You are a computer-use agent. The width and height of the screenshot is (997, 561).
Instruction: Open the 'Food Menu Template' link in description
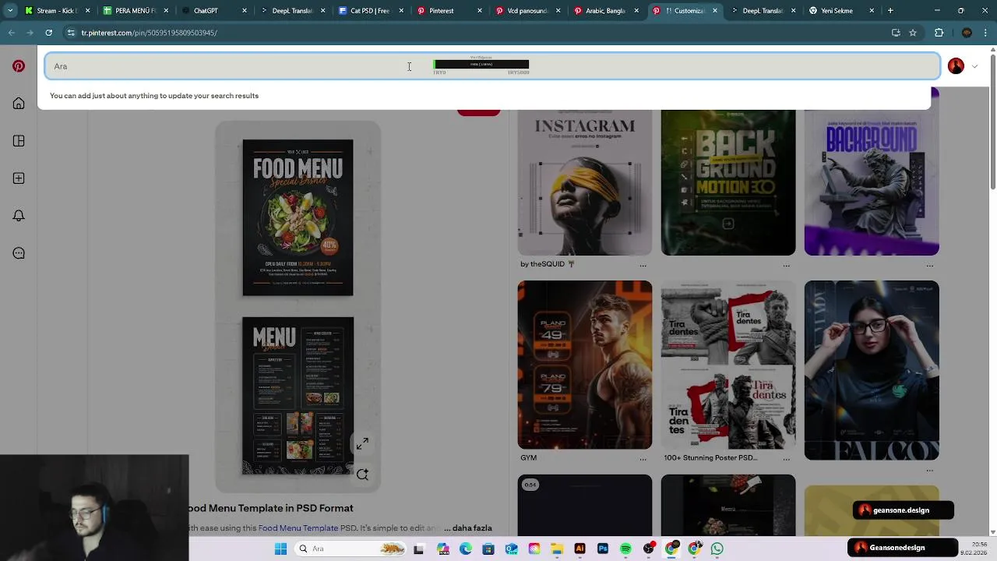[x=298, y=527]
